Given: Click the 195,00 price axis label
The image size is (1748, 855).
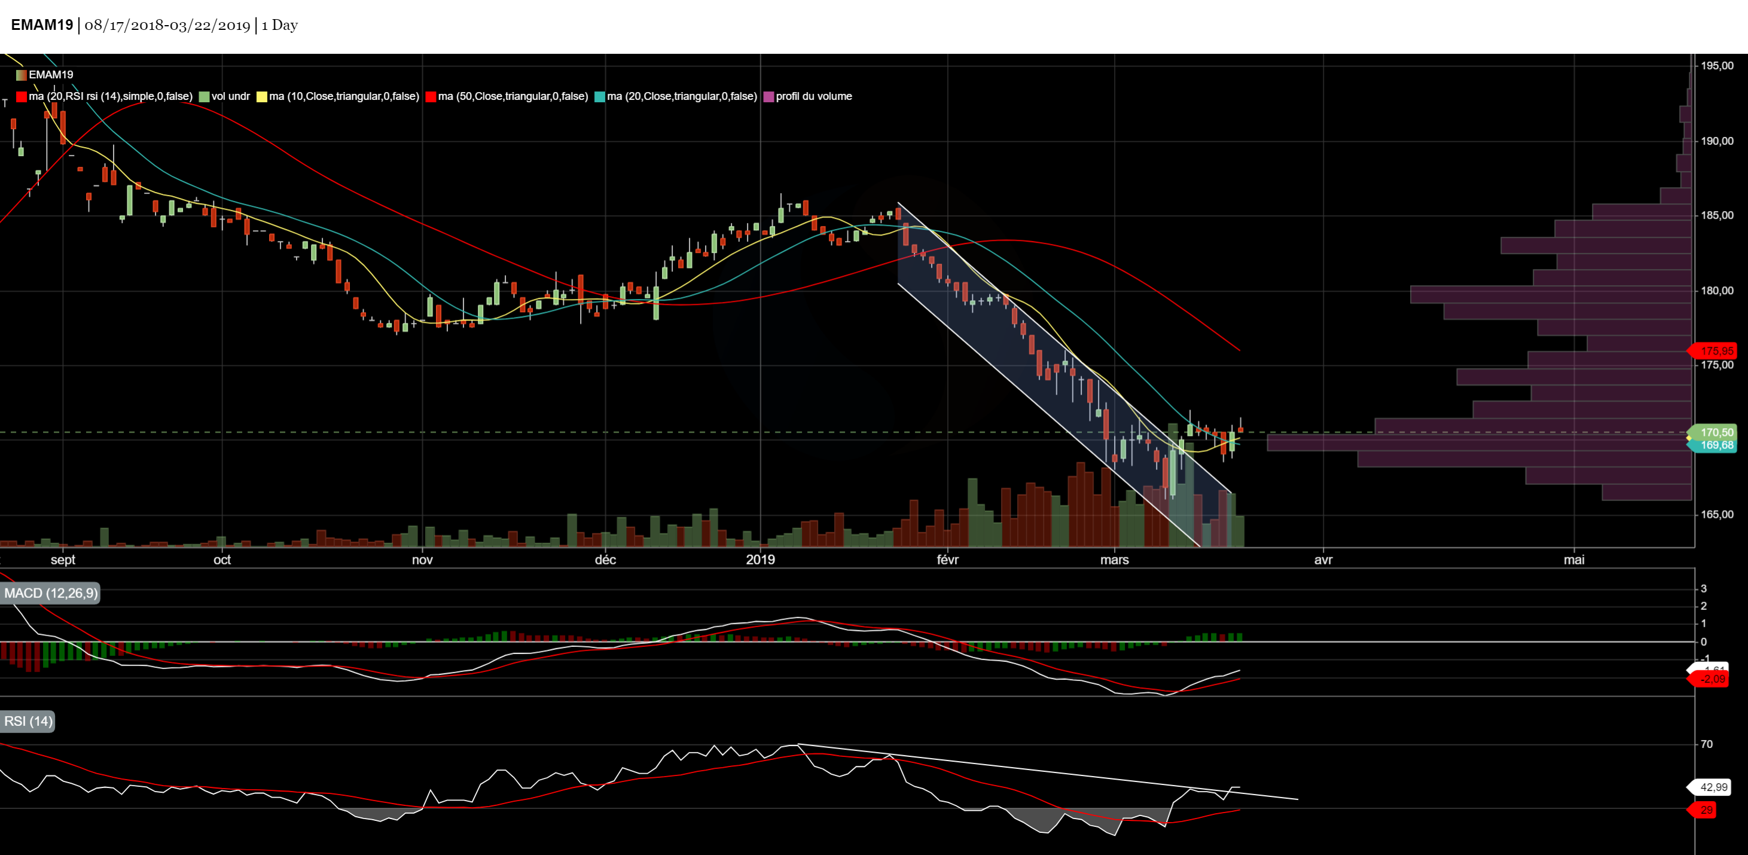Looking at the screenshot, I should coord(1717,66).
